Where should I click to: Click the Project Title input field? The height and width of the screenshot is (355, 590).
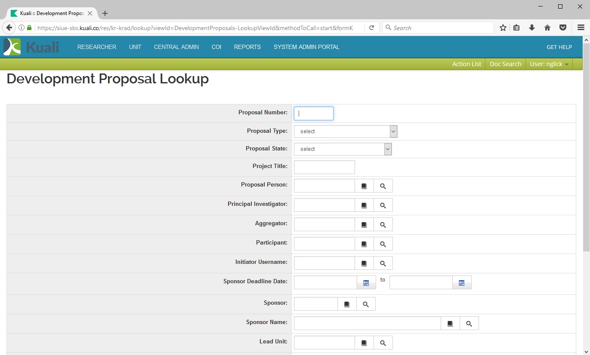click(324, 167)
